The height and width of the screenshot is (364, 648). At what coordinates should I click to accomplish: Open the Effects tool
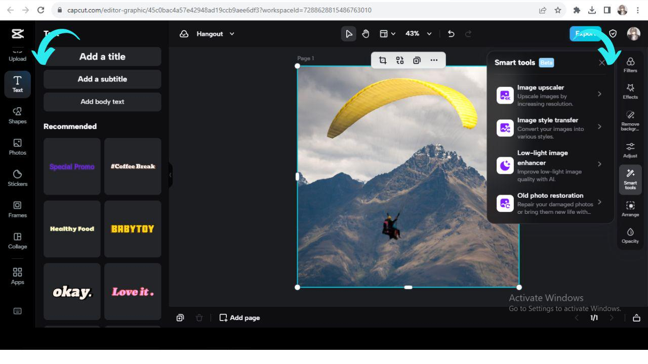click(x=630, y=92)
